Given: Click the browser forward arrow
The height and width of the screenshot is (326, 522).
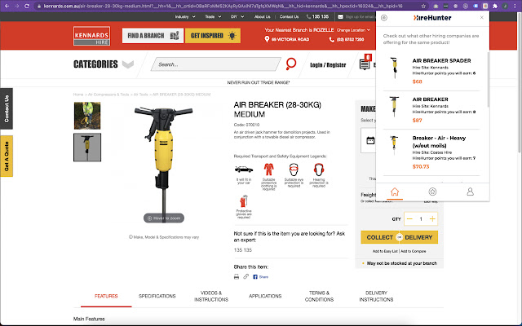Looking at the screenshot, I should click(x=16, y=6).
